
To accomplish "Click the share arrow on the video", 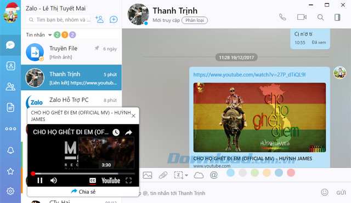I will pyautogui.click(x=128, y=132).
